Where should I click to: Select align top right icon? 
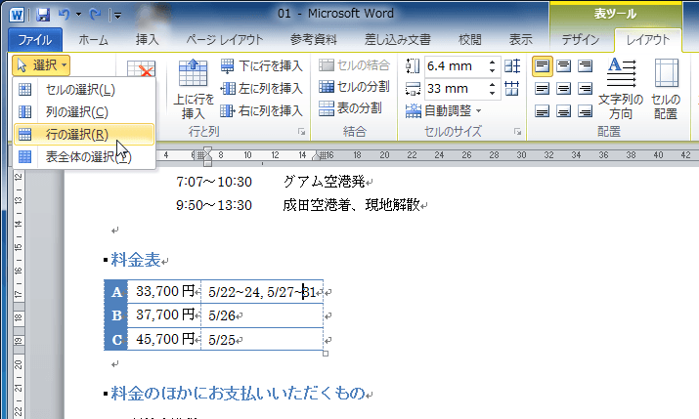[585, 65]
